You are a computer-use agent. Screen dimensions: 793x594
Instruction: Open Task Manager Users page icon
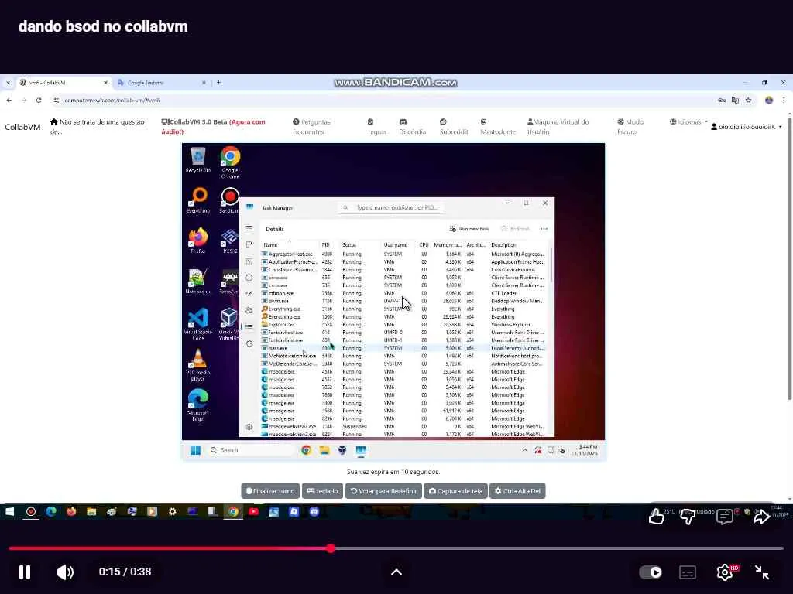[249, 310]
